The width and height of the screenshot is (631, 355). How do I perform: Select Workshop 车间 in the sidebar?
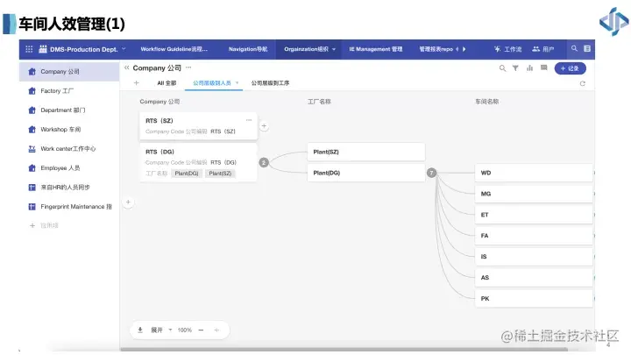(x=69, y=130)
